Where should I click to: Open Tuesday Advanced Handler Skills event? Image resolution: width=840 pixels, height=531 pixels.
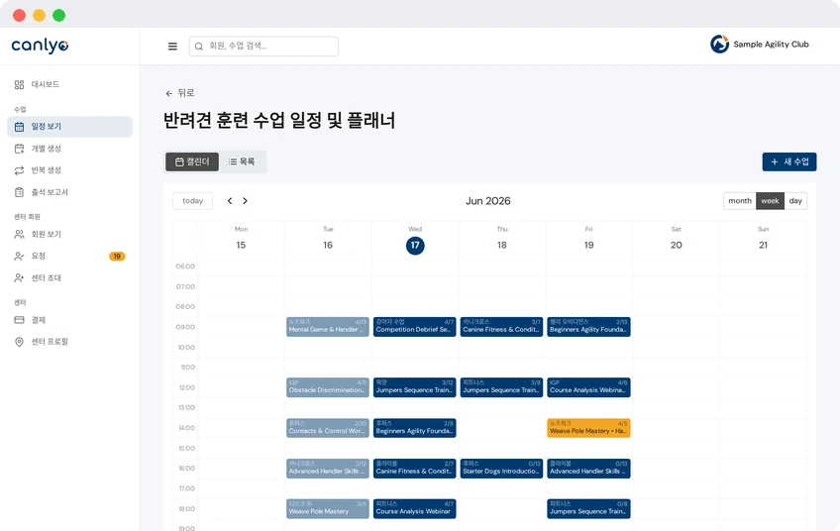(x=327, y=469)
